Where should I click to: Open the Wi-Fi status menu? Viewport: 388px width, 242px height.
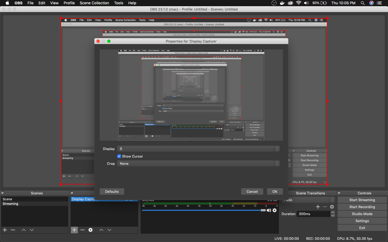point(299,3)
